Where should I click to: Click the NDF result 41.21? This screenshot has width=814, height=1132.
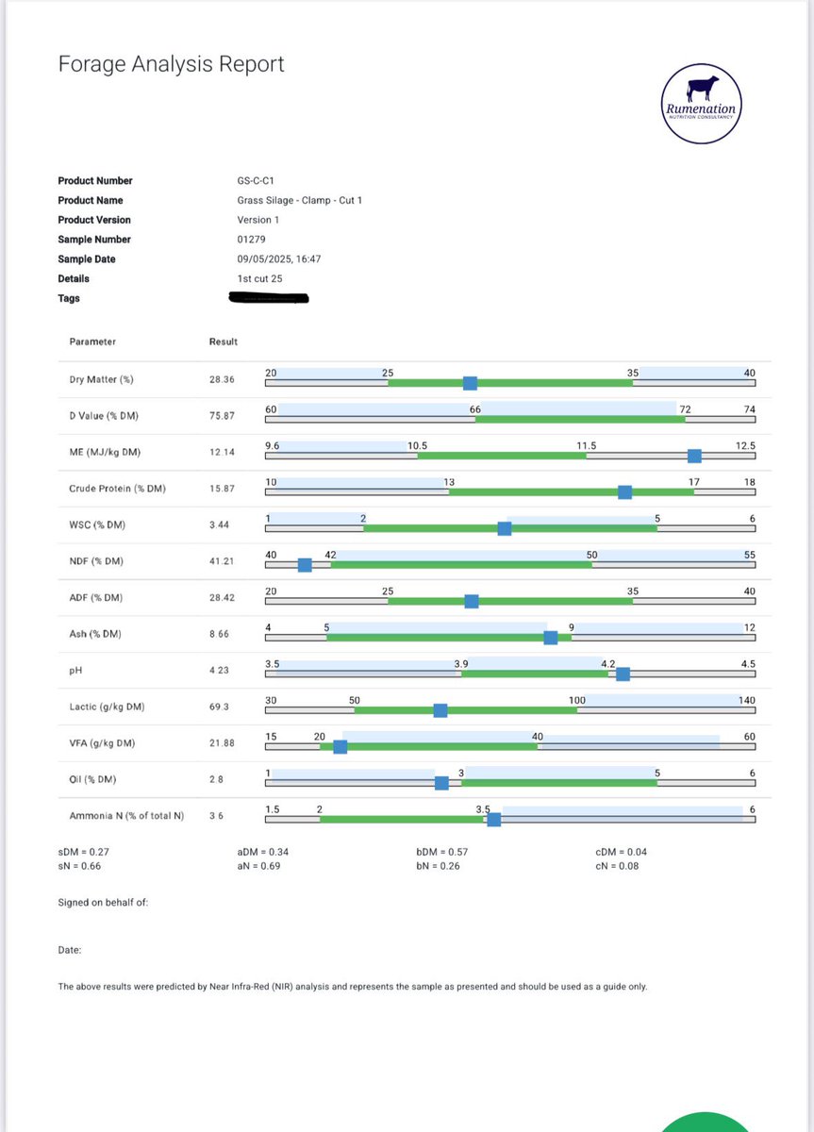pos(222,561)
